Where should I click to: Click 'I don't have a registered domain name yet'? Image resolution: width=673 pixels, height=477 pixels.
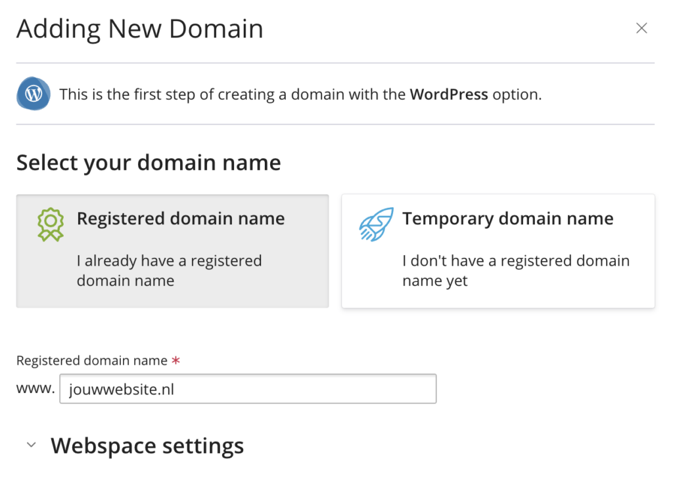coord(515,270)
